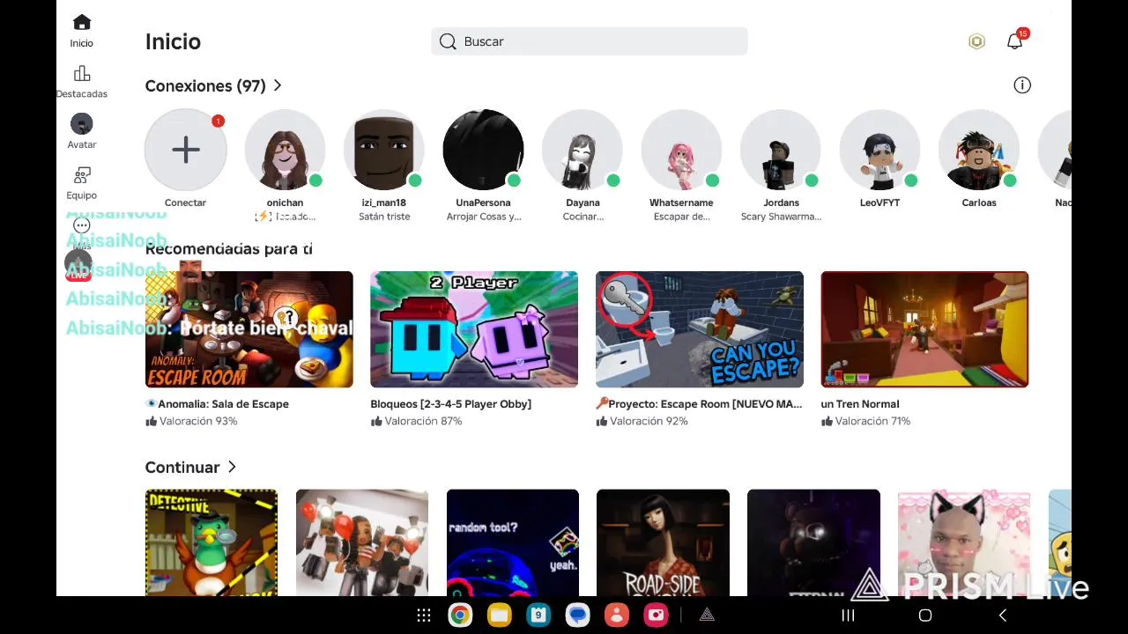Open Whatsername's profile avatar

[681, 150]
